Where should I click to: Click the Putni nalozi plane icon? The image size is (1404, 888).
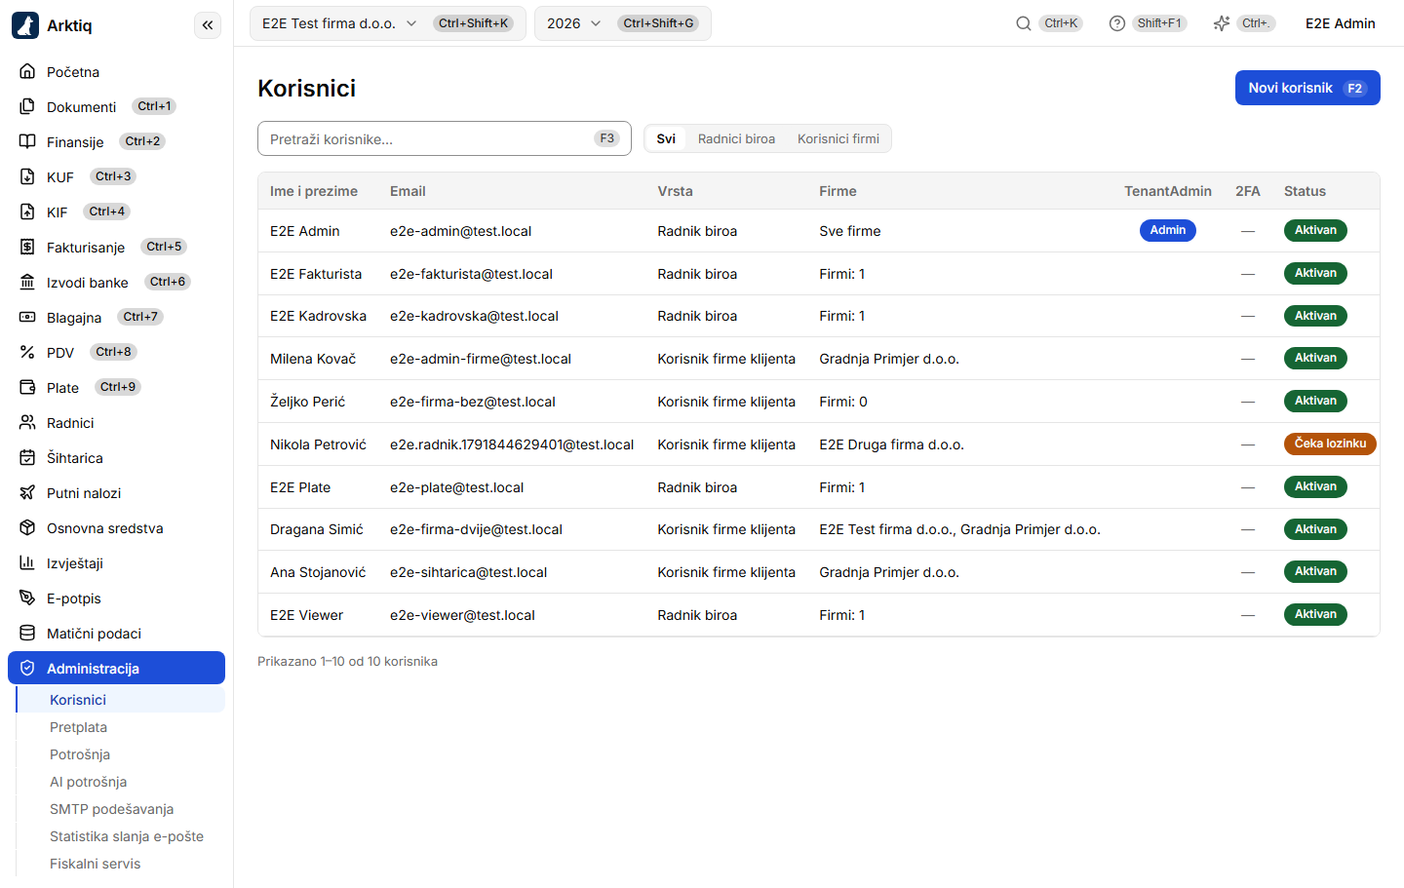pos(27,492)
